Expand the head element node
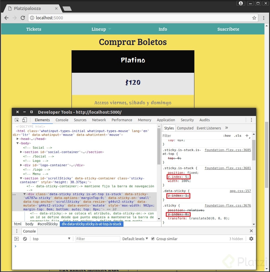Image resolution: width=270 pixels, height=272 pixels. click(x=18, y=139)
